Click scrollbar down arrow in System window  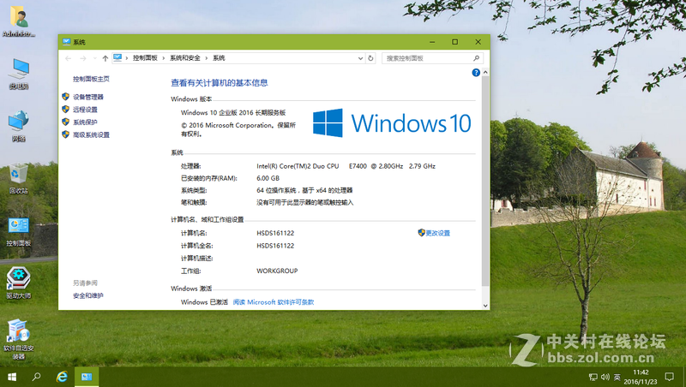click(485, 306)
